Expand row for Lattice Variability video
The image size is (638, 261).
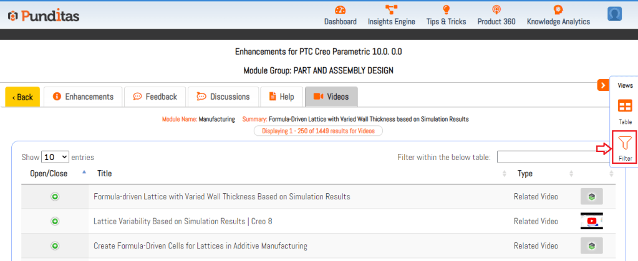tap(55, 221)
